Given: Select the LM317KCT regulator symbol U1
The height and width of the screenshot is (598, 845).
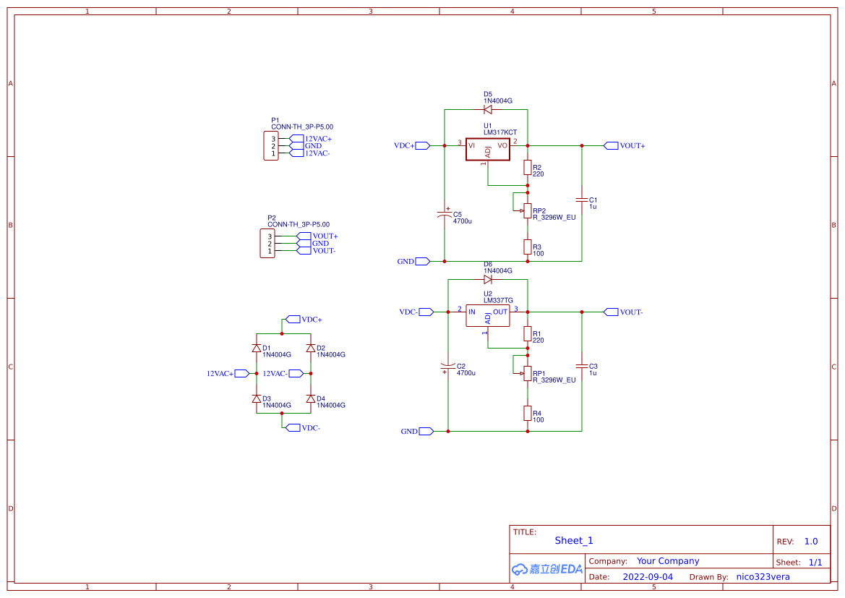Looking at the screenshot, I should (x=488, y=148).
